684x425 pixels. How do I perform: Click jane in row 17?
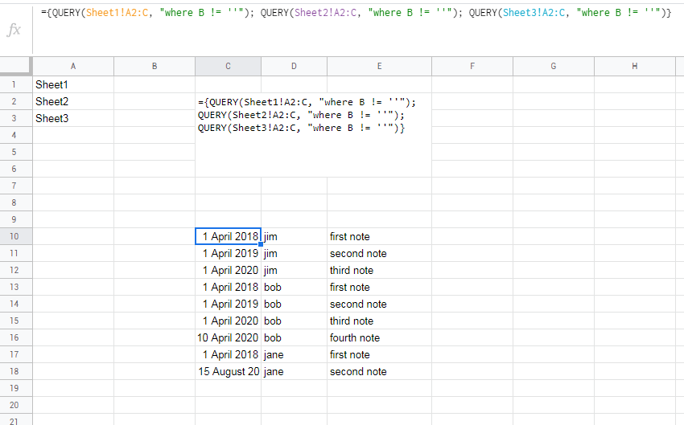(x=294, y=354)
